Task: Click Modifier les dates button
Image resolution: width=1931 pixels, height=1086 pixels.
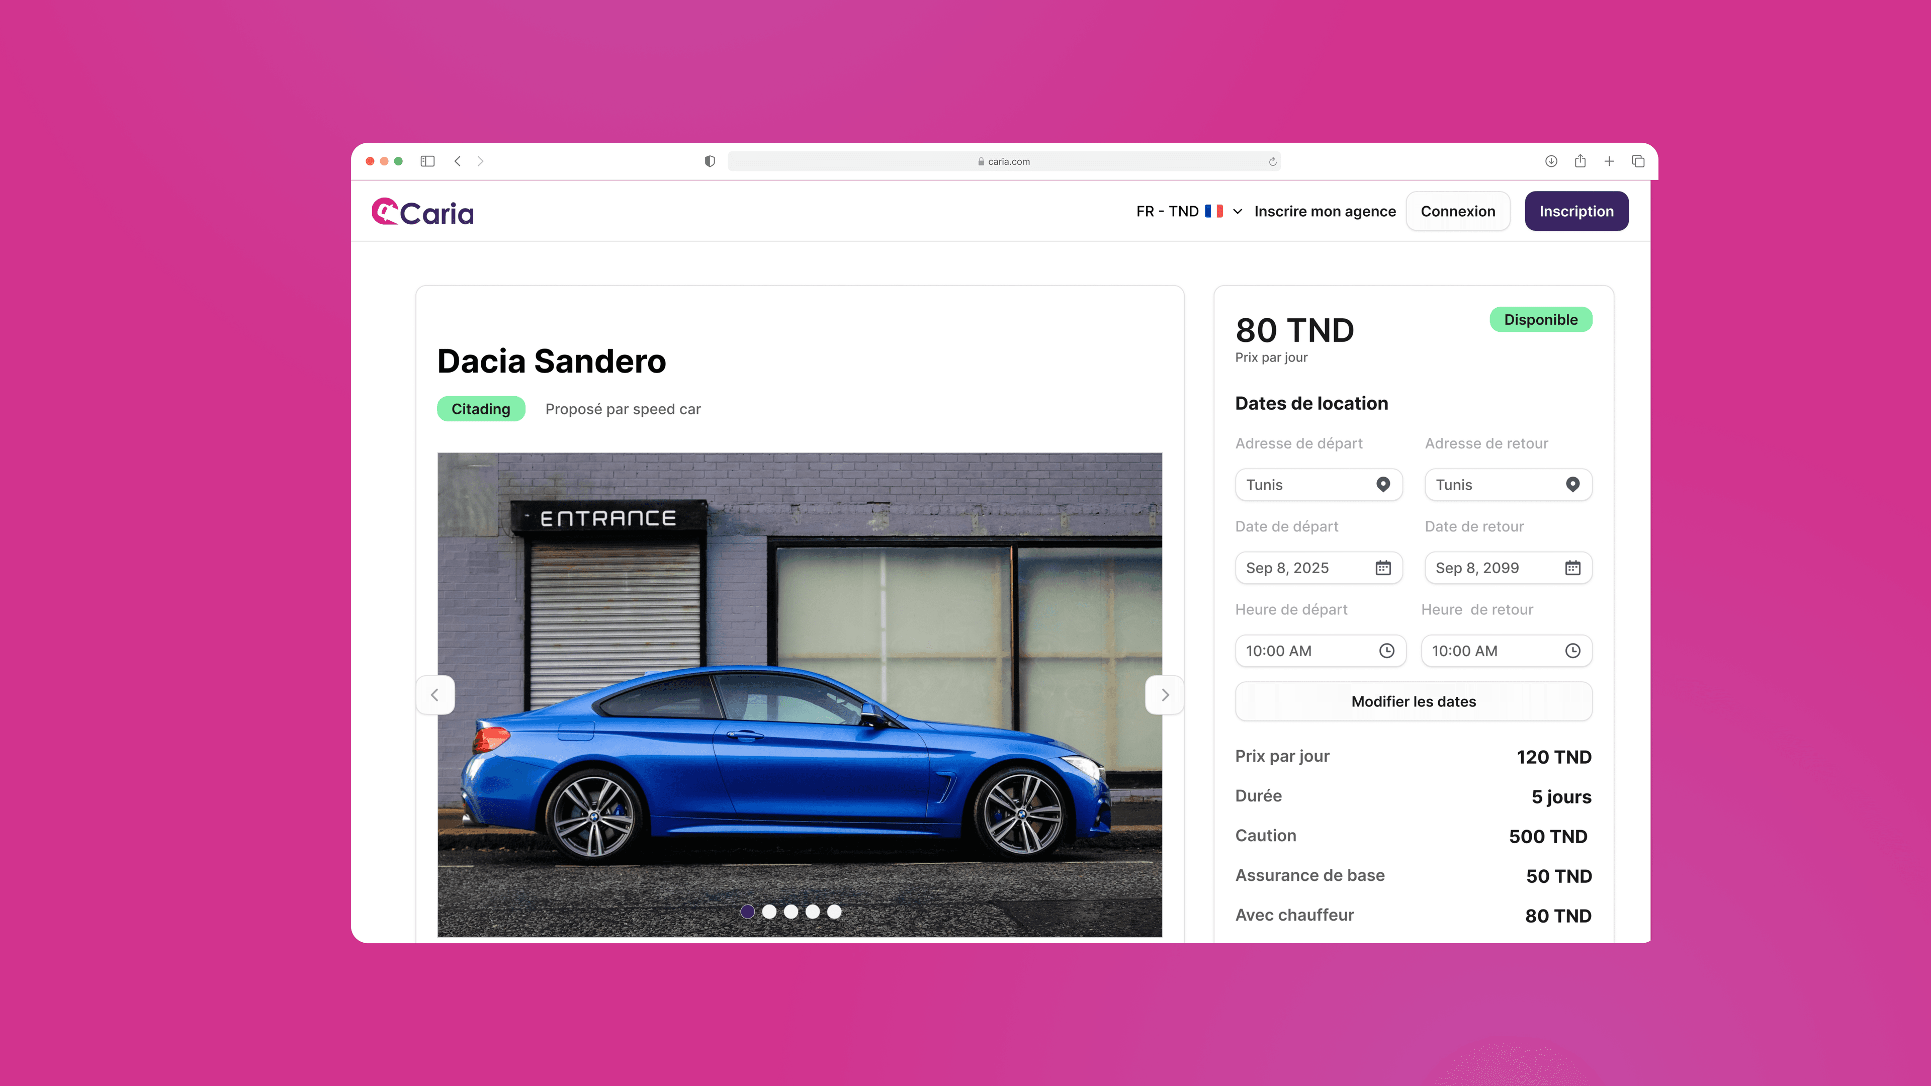Action: pyautogui.click(x=1414, y=701)
